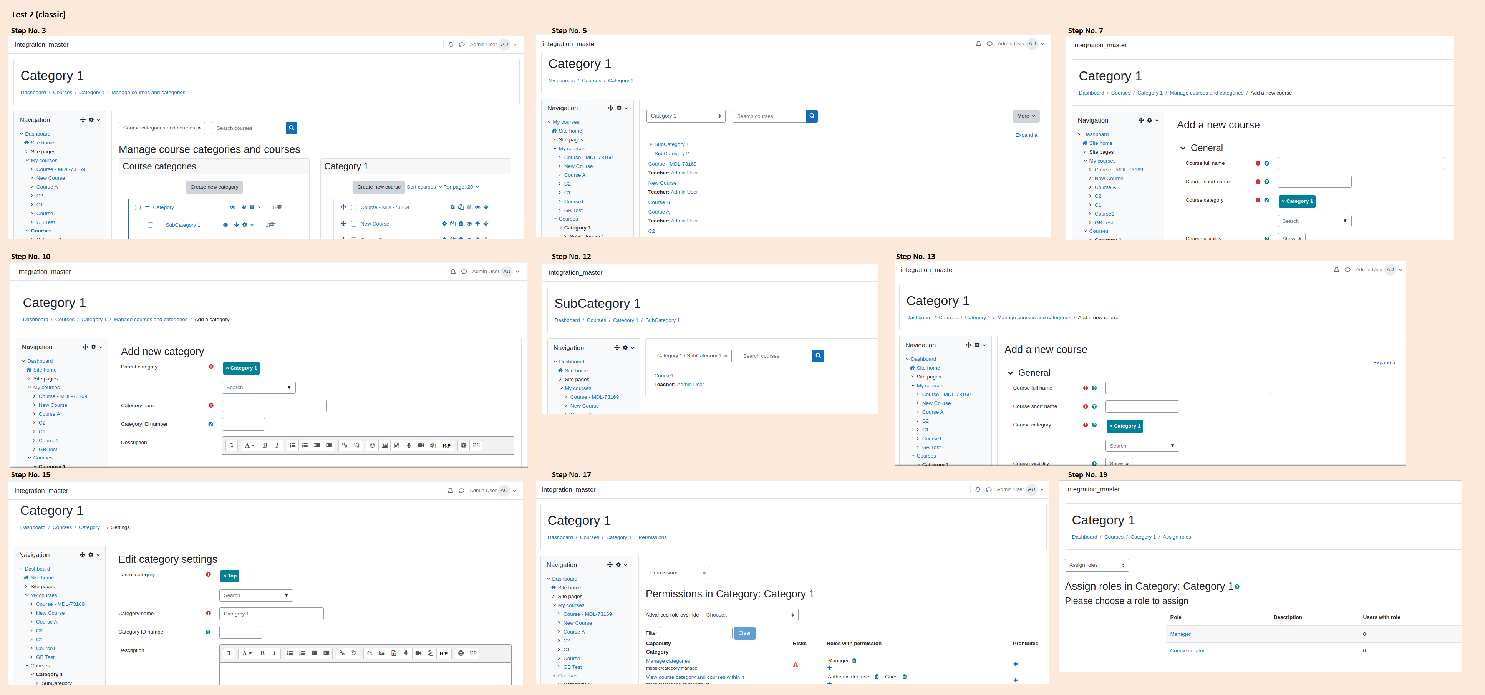Click record audio microphone in Step 10 editor
1485x695 pixels.
point(409,445)
